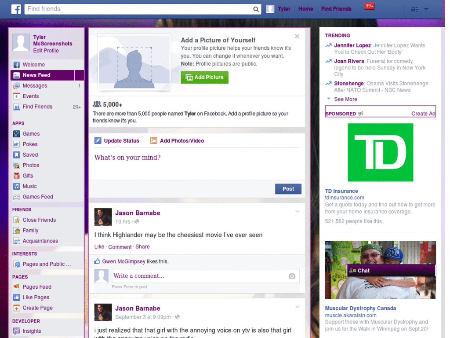Open the 10 hrs timestamp on Highlander post
The width and height of the screenshot is (450, 338).
click(x=123, y=222)
